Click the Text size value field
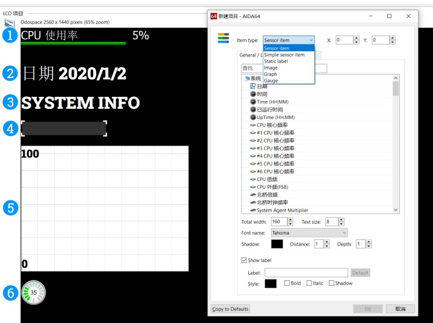 (332, 221)
